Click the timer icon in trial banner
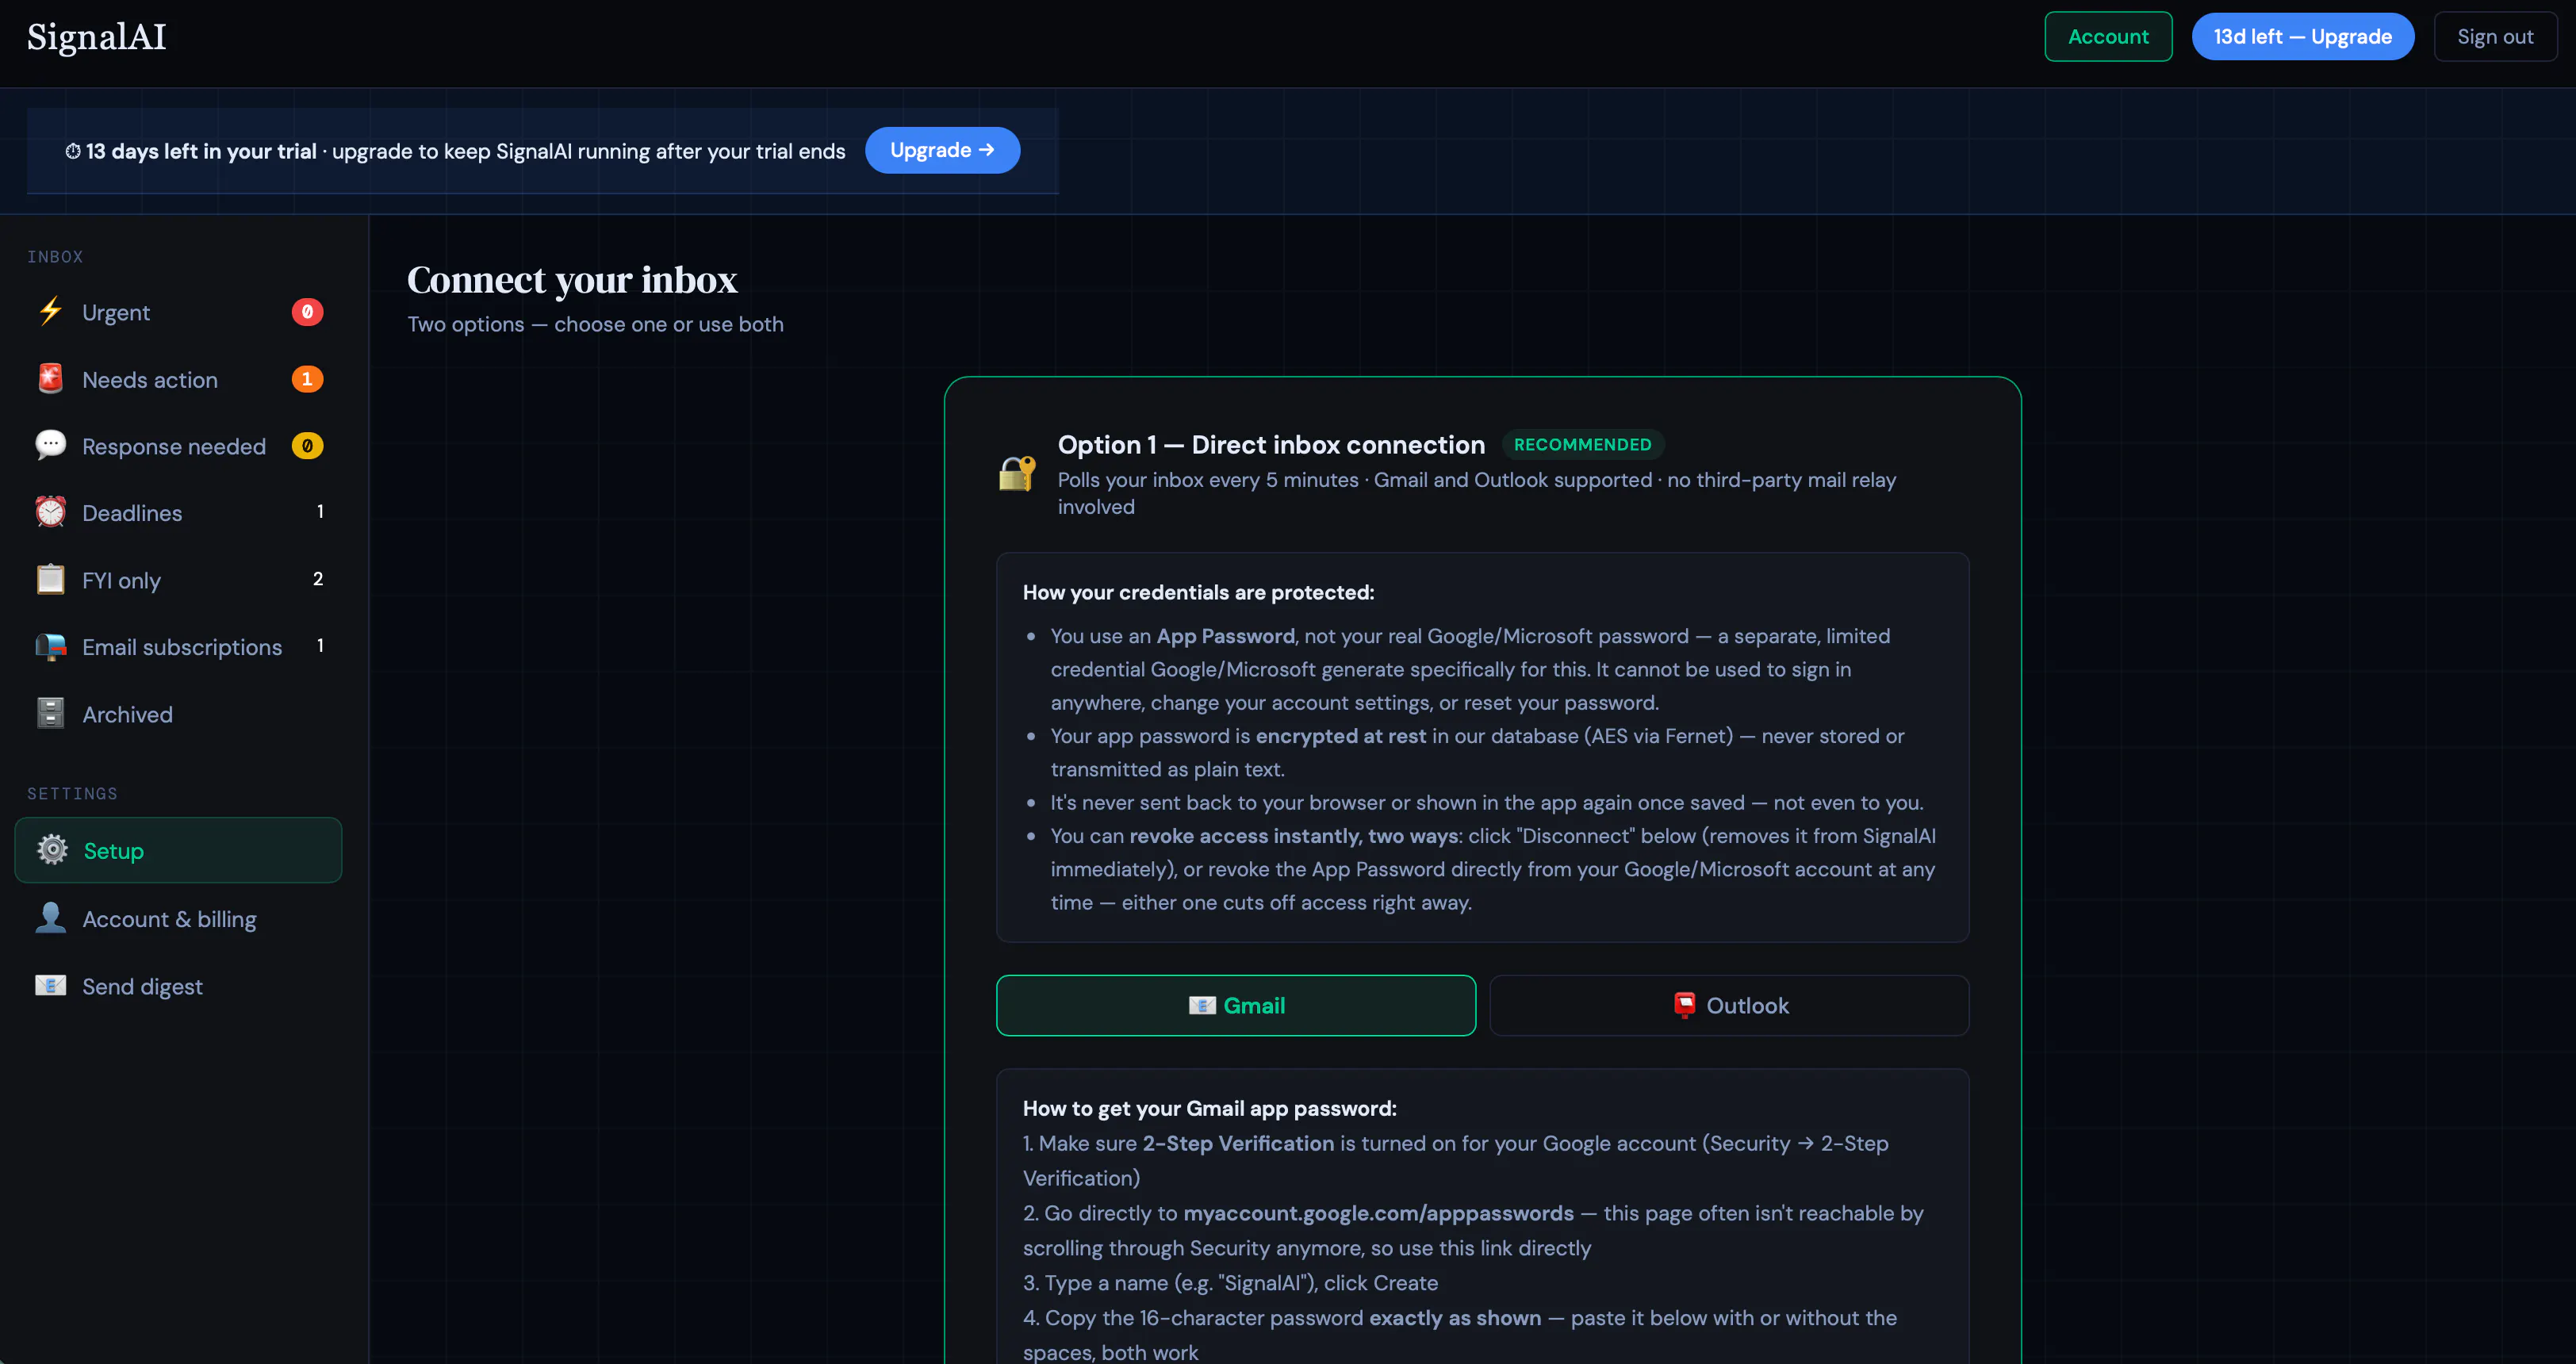 (73, 151)
